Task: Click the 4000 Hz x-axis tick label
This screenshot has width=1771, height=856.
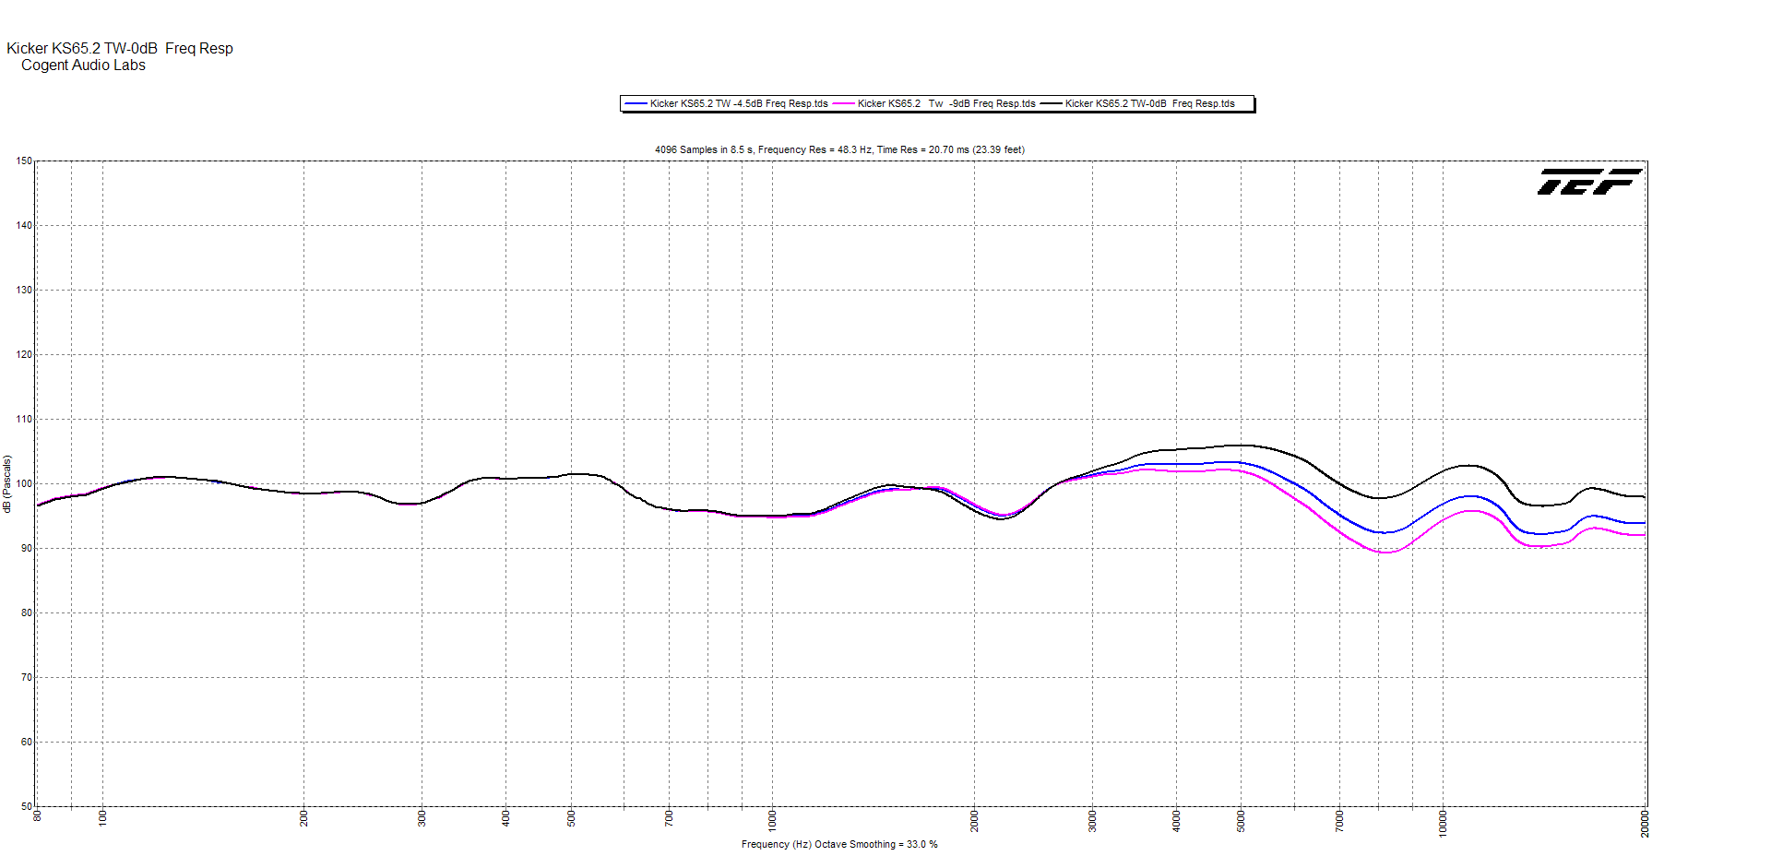Action: pos(1176,820)
